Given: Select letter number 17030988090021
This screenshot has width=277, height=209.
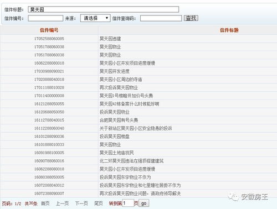Looking at the screenshot, I should [49, 71].
